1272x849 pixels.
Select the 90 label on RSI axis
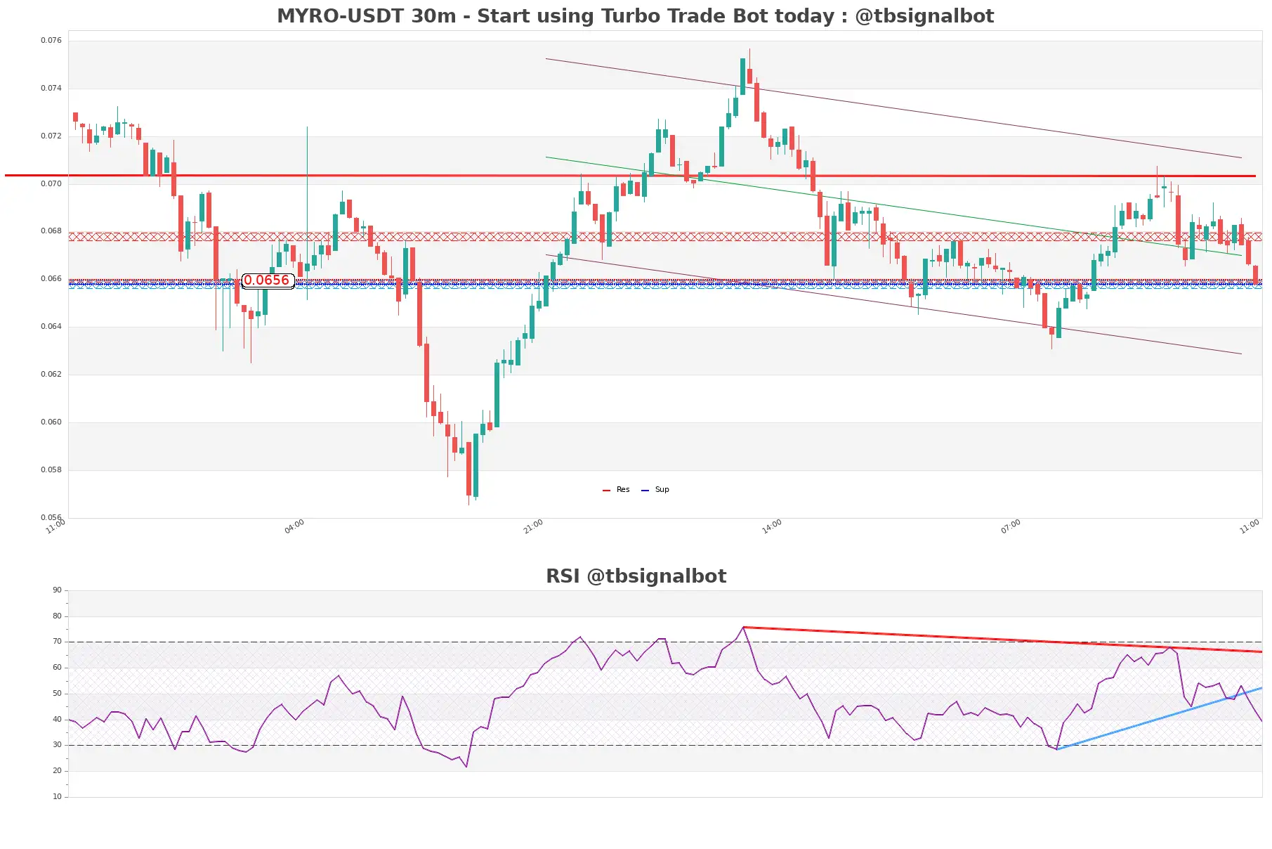tap(57, 590)
